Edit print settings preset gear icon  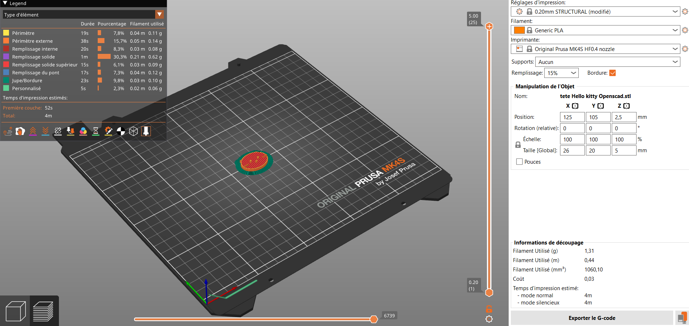click(x=685, y=11)
